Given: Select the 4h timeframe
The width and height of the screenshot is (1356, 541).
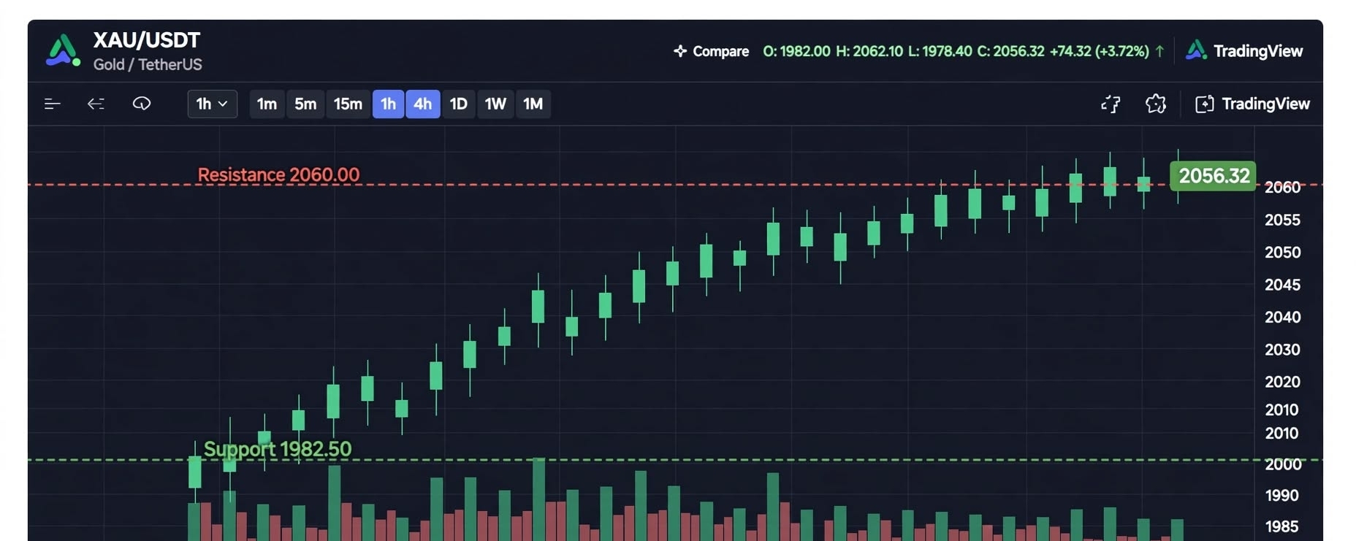Looking at the screenshot, I should [x=422, y=104].
